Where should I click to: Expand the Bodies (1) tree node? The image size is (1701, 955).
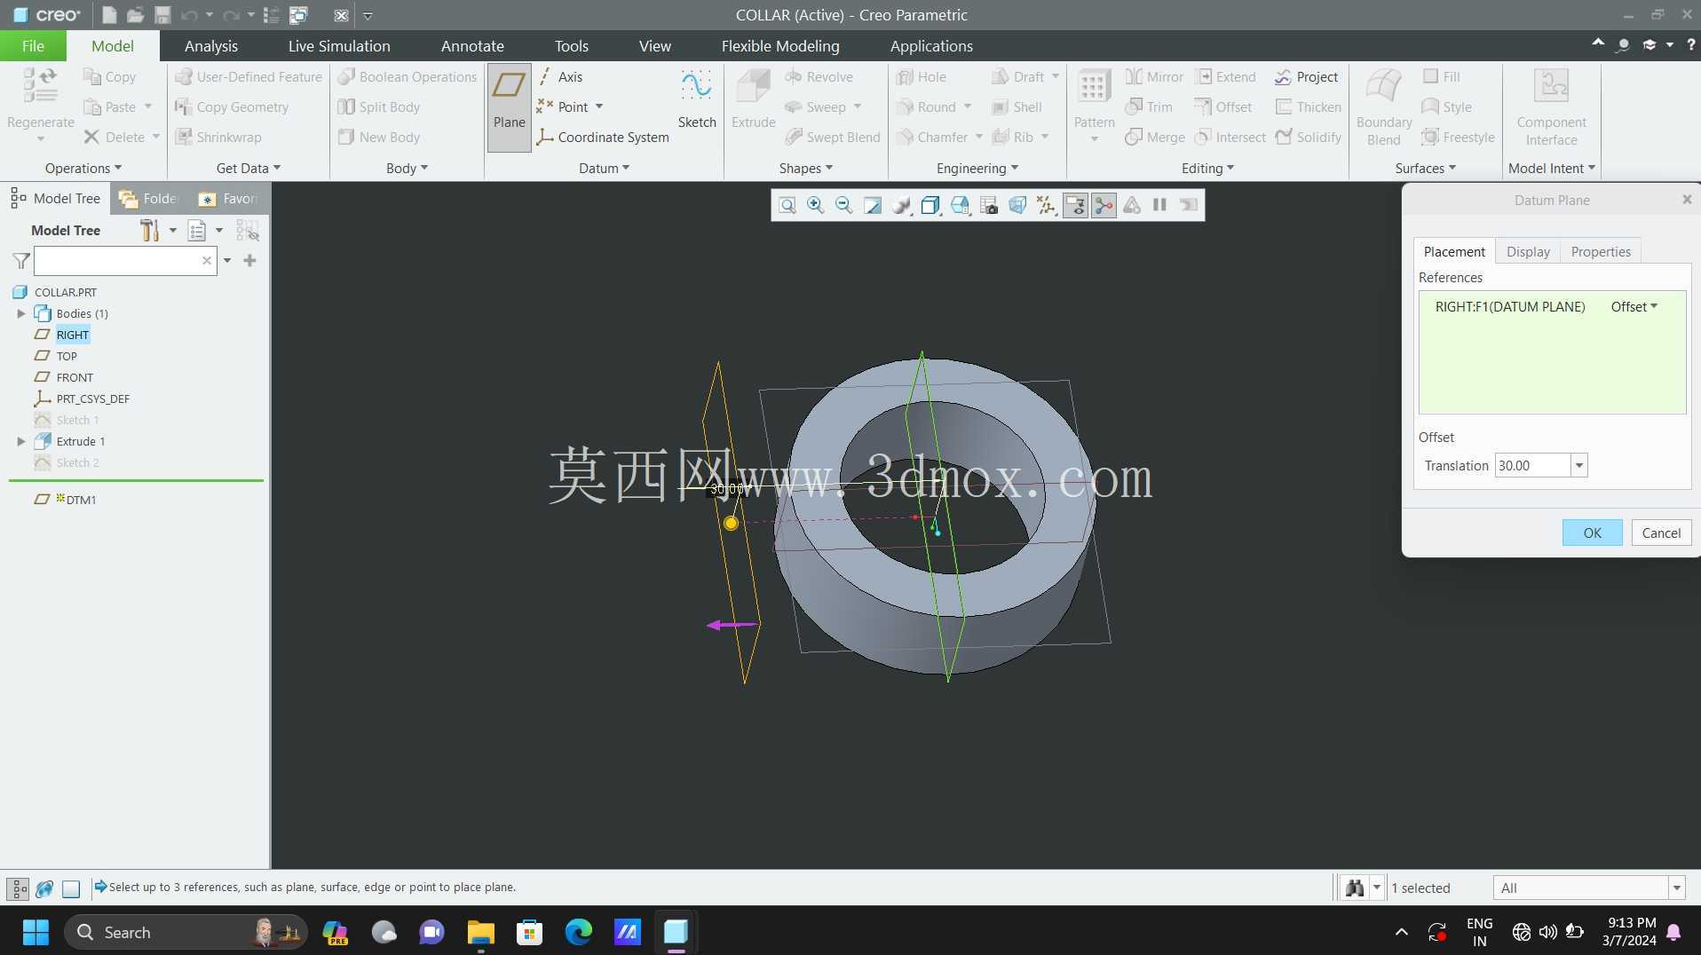click(21, 314)
